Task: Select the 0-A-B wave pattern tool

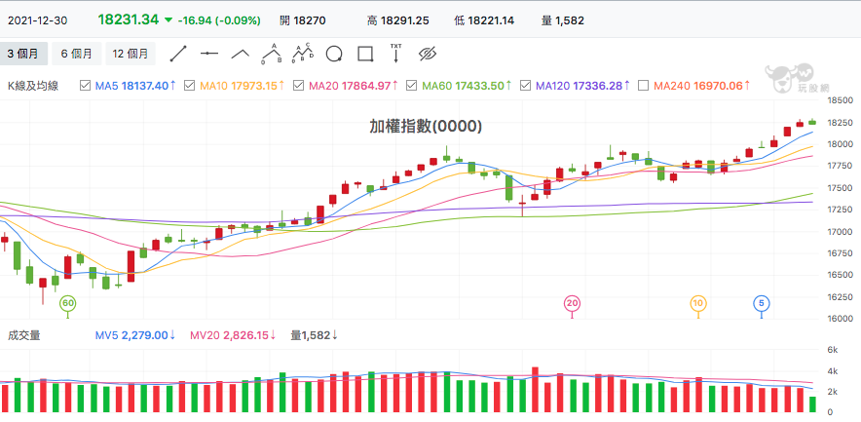Action: pyautogui.click(x=272, y=54)
